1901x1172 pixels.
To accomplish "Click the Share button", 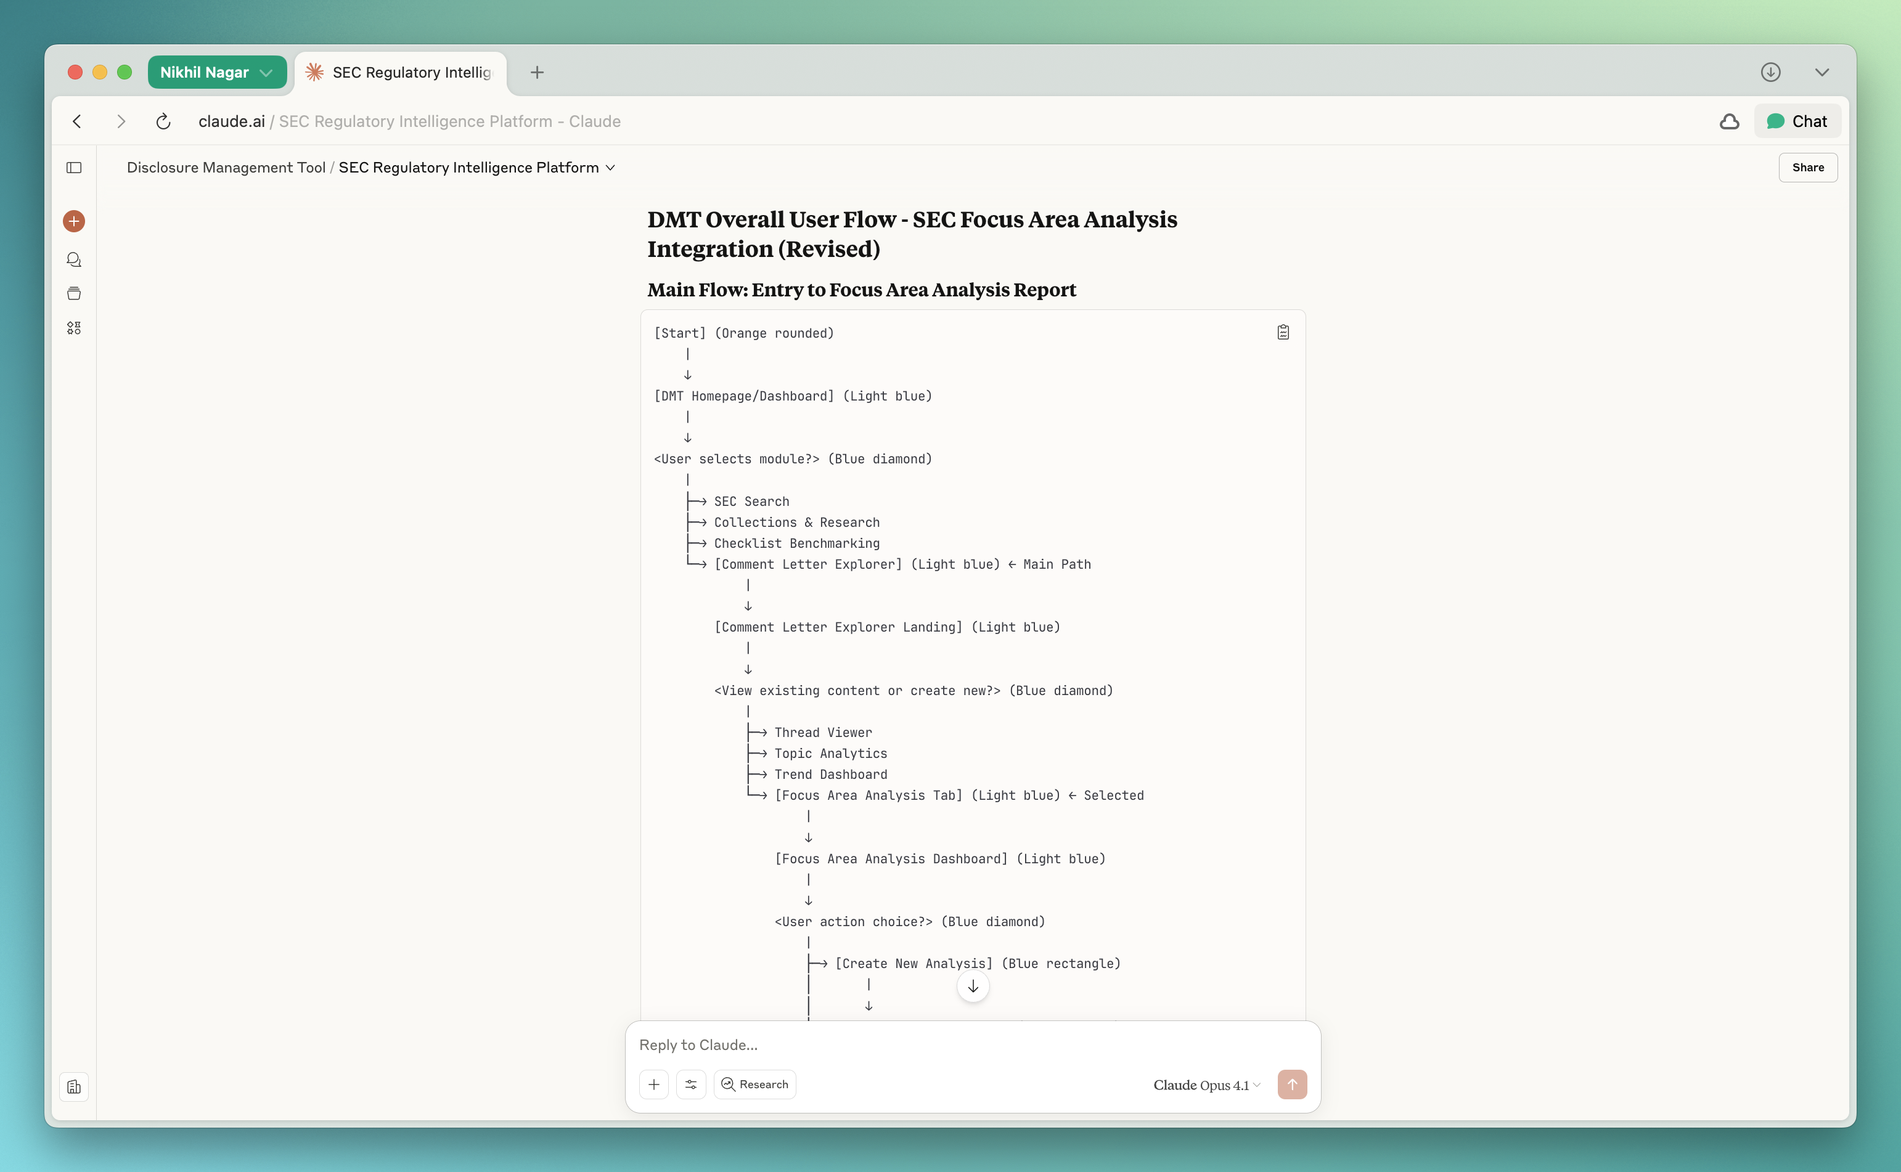I will click(x=1807, y=168).
